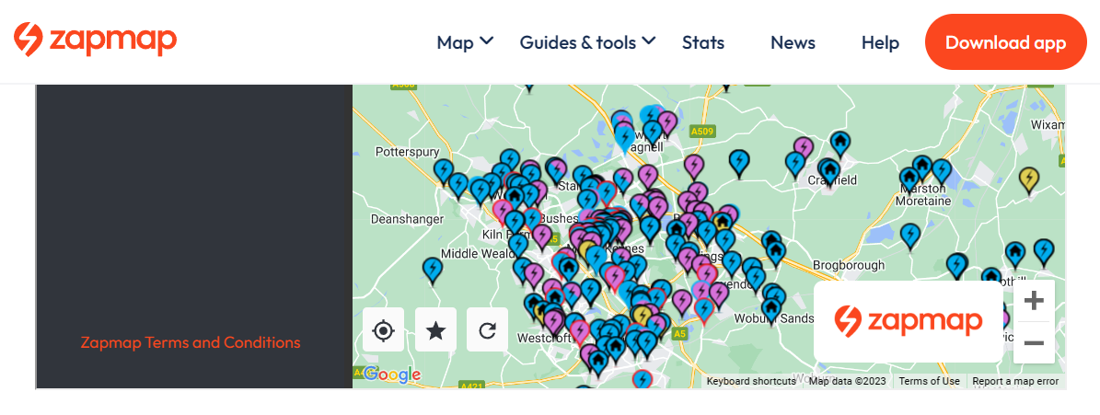
Task: Click the Brogborough place label
Action: (x=848, y=265)
